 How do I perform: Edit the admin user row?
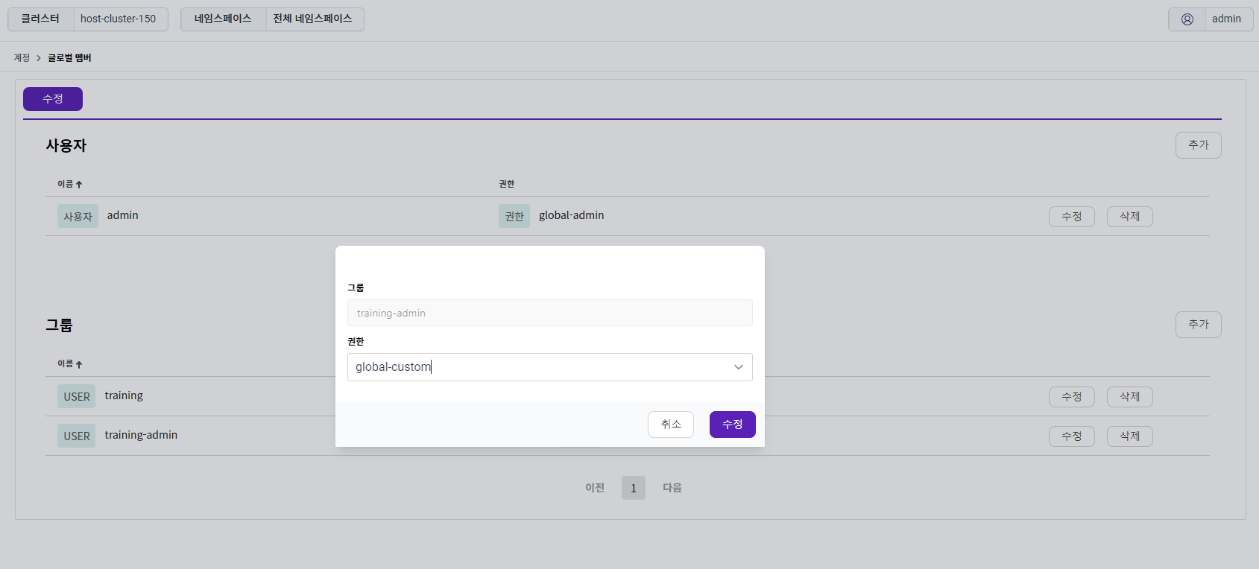coord(1072,217)
